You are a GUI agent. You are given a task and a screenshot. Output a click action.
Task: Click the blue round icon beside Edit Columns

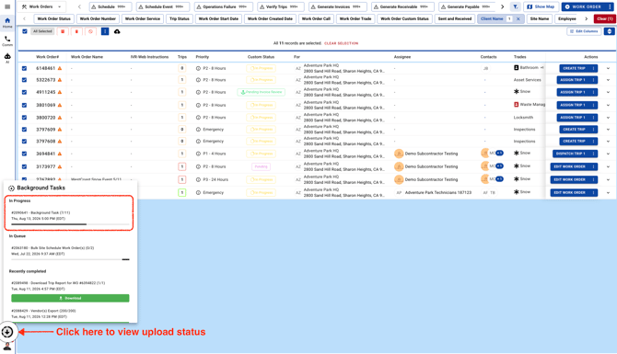pos(609,31)
